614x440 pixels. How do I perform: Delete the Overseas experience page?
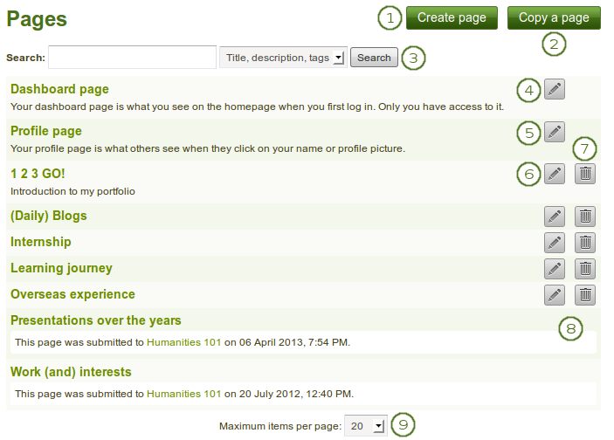click(x=585, y=294)
